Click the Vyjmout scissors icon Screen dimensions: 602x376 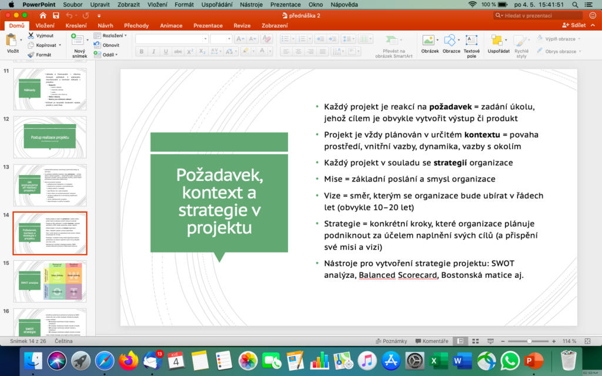(31, 36)
